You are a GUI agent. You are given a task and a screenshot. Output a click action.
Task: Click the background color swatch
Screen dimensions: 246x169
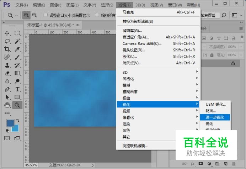(x=16, y=129)
